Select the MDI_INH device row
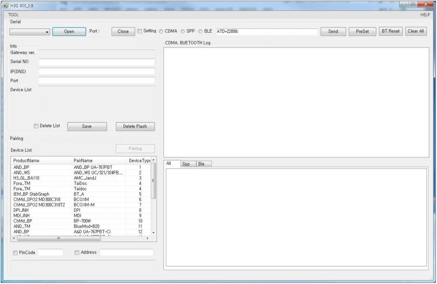This screenshot has height=284, width=437. coord(81,215)
